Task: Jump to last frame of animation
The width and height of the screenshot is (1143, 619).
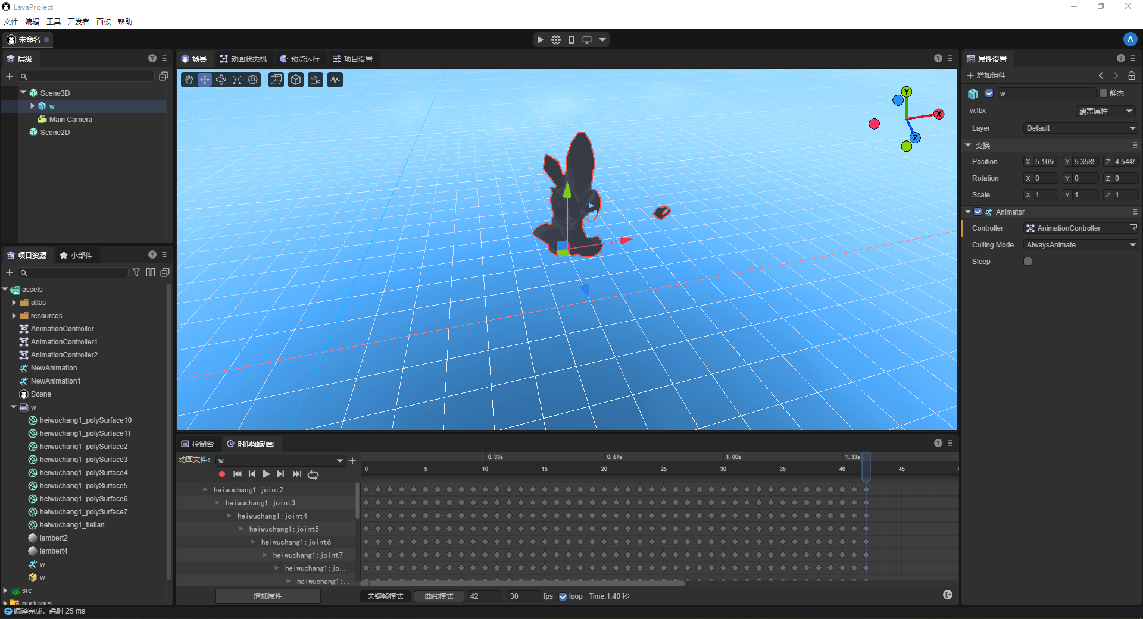Action: pyautogui.click(x=296, y=474)
